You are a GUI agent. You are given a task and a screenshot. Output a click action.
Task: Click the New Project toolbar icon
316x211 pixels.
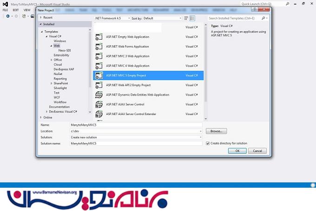[x=24, y=16]
